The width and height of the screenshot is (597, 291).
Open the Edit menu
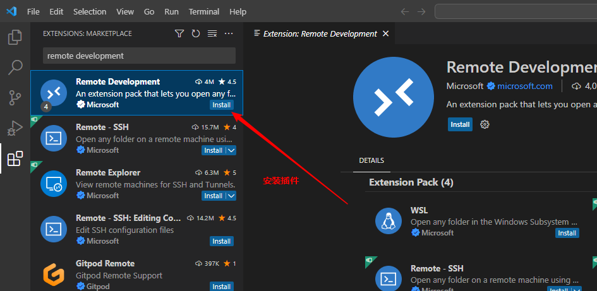point(56,12)
